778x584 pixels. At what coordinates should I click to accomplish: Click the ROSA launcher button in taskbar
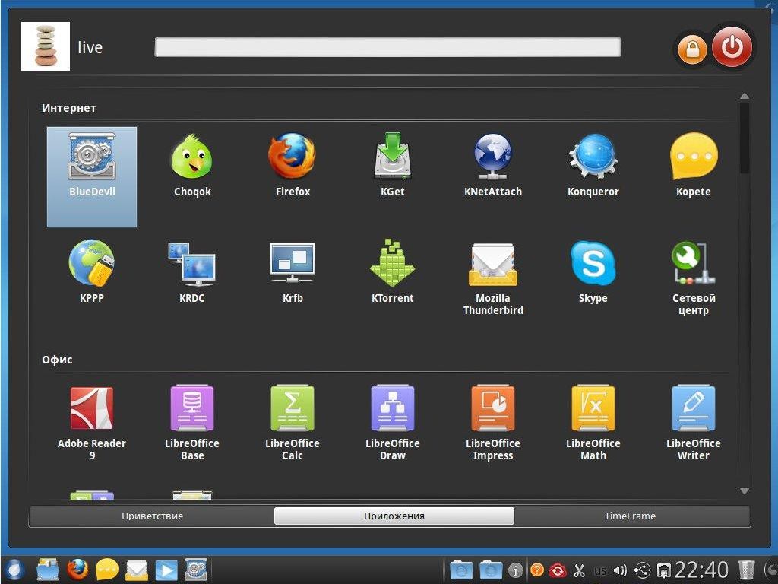point(14,569)
